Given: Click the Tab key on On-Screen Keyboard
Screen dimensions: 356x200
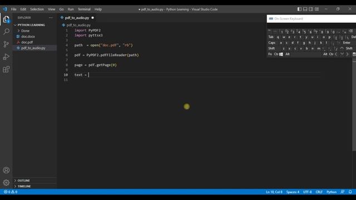Looking at the screenshot, I should pyautogui.click(x=271, y=37).
